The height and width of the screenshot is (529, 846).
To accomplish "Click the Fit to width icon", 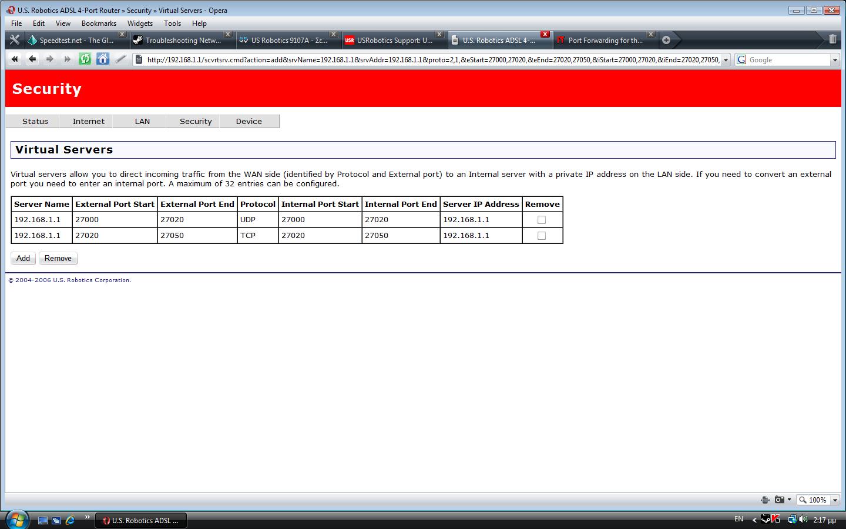I will 764,500.
